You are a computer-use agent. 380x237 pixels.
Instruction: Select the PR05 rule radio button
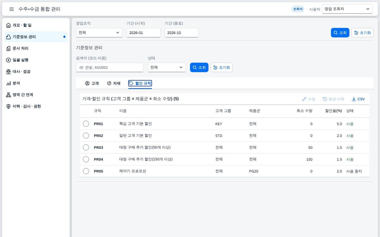(86, 171)
